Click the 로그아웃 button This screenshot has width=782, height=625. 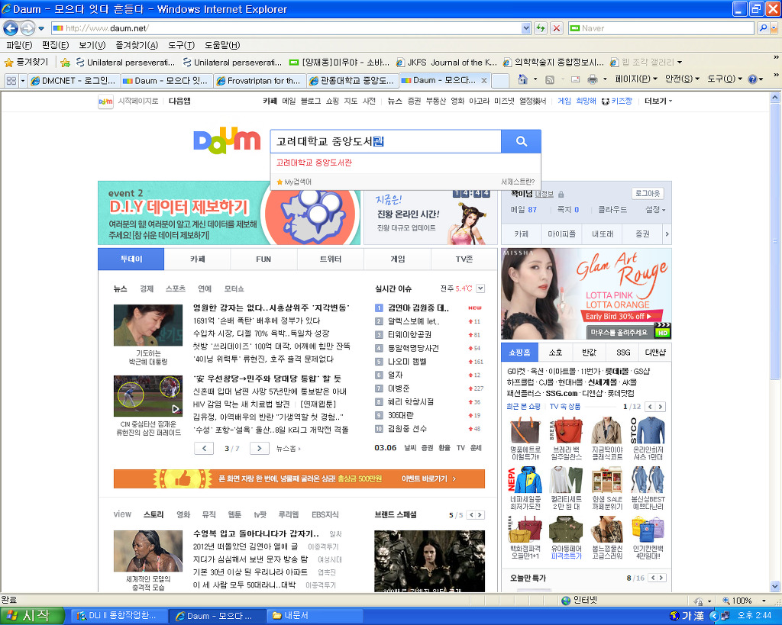[x=648, y=193]
